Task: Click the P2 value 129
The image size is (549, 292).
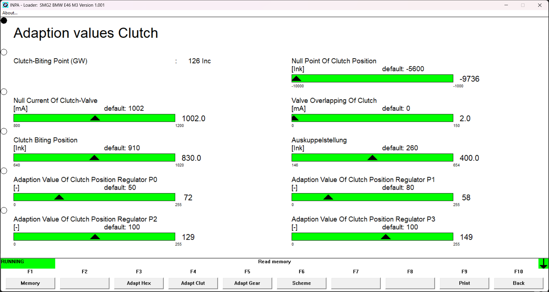Action: (188, 237)
